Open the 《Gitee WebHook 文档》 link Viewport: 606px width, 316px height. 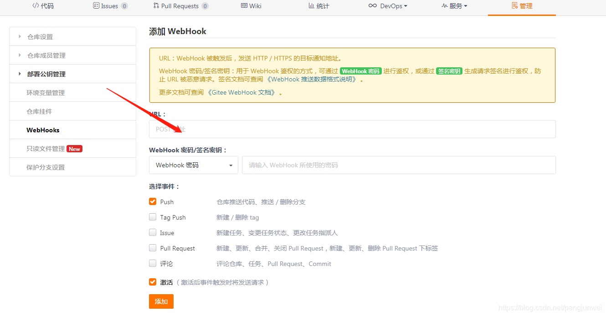(242, 92)
